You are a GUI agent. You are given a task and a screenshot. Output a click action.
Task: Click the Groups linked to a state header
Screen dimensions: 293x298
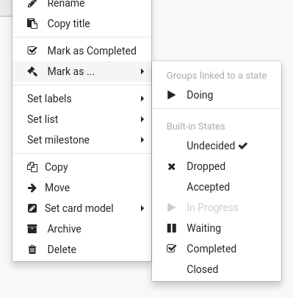(x=217, y=76)
